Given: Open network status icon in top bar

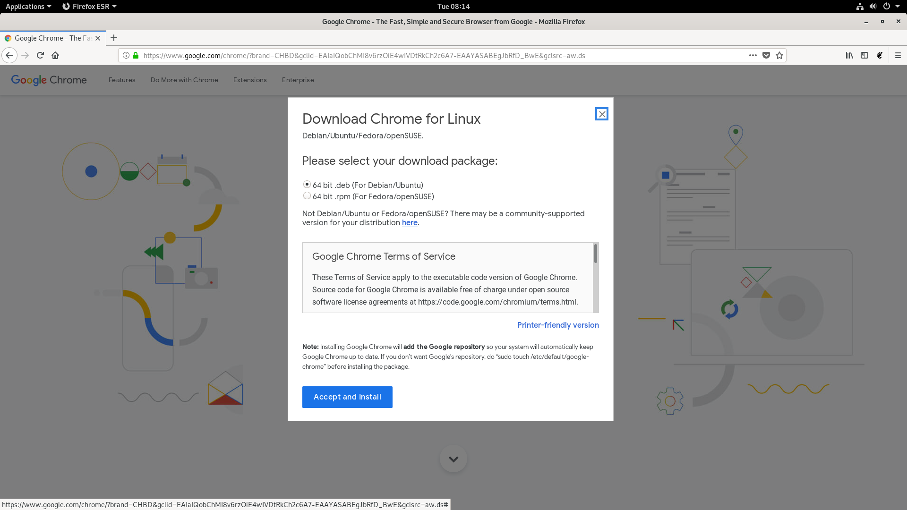Looking at the screenshot, I should point(860,6).
